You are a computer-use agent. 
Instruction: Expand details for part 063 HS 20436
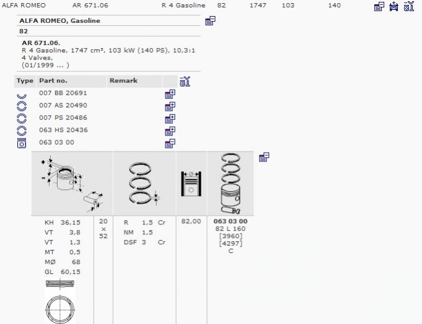pos(170,131)
